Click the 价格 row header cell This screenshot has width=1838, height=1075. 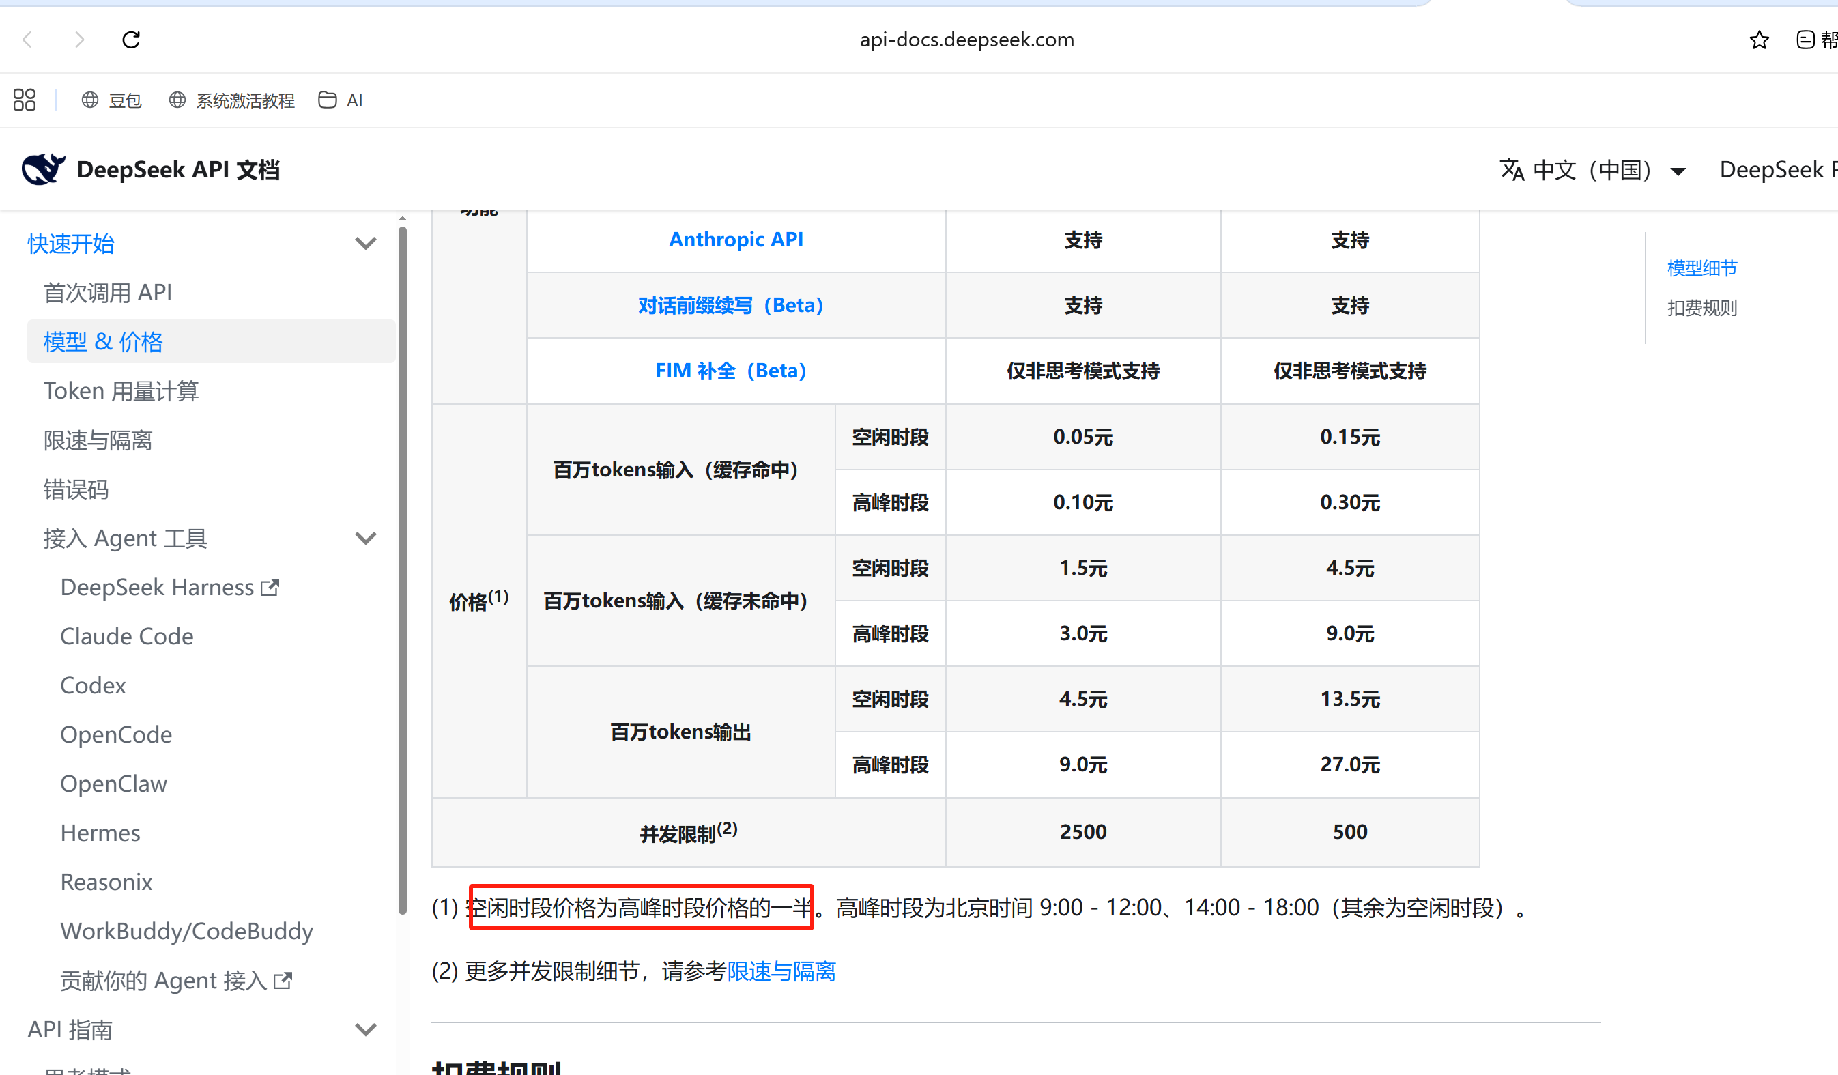479,600
